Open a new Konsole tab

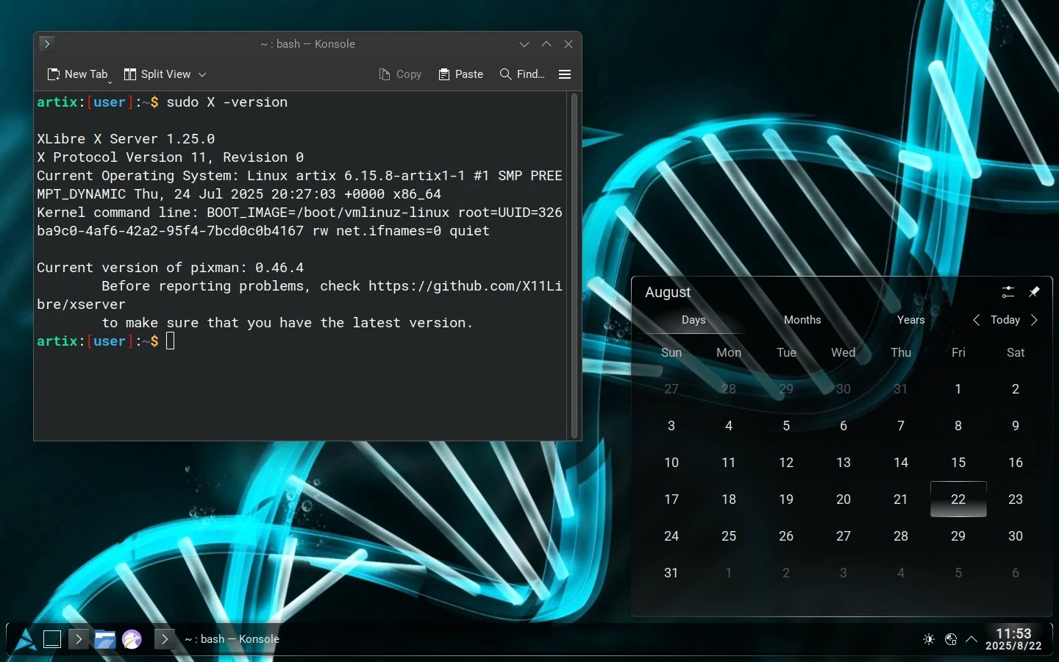[x=77, y=74]
